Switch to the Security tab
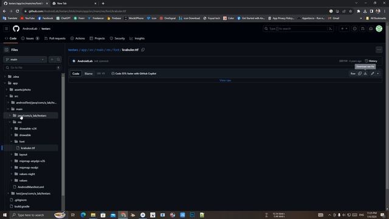 [x=117, y=38]
